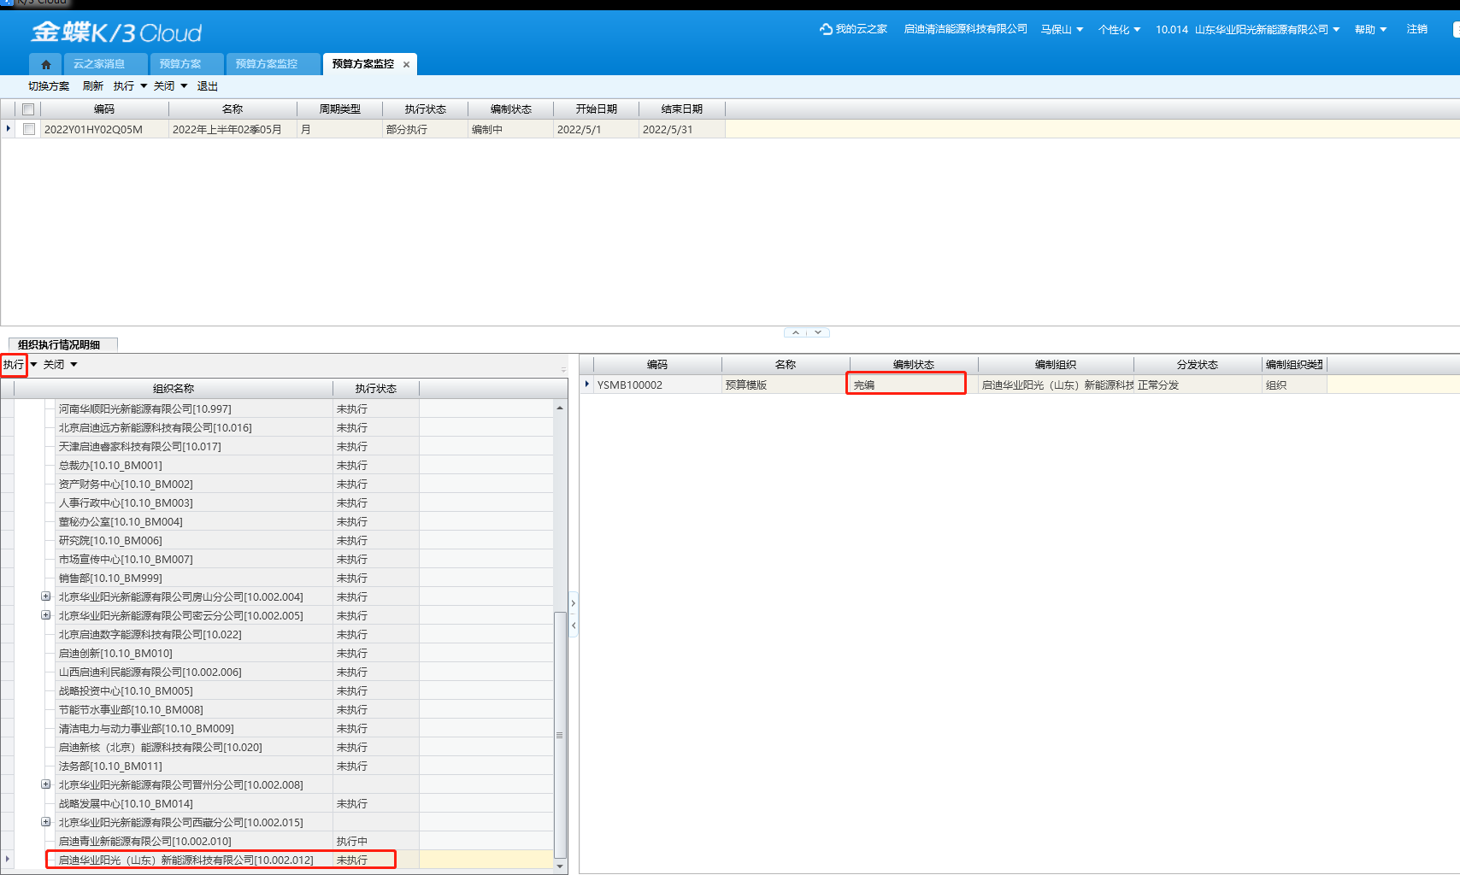Click the home icon tab
The width and height of the screenshot is (1460, 875).
(x=45, y=64)
